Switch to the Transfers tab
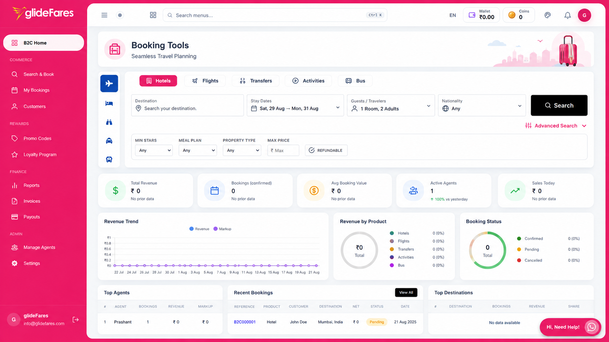 tap(256, 81)
